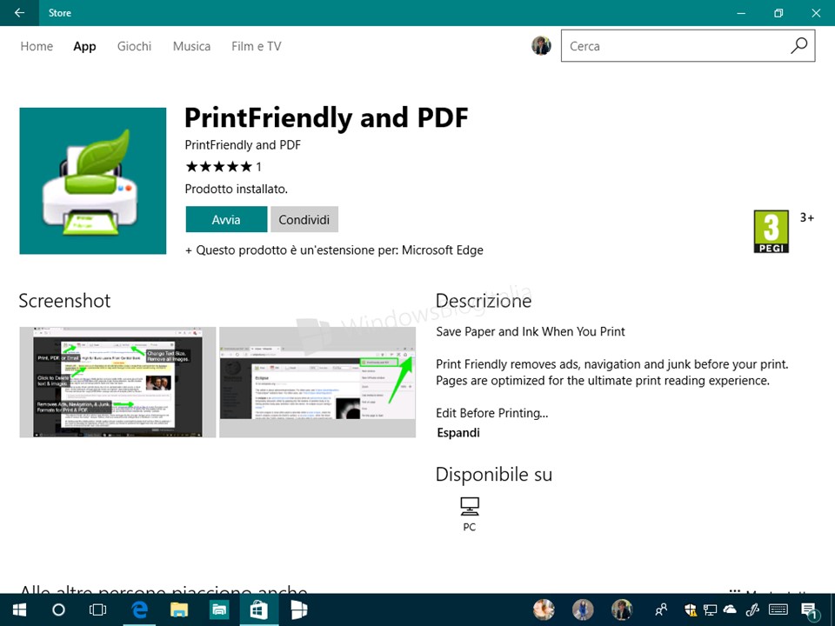Screen dimensions: 835x626
Task: Click the Store icon in the taskbar
Action: (x=259, y=610)
